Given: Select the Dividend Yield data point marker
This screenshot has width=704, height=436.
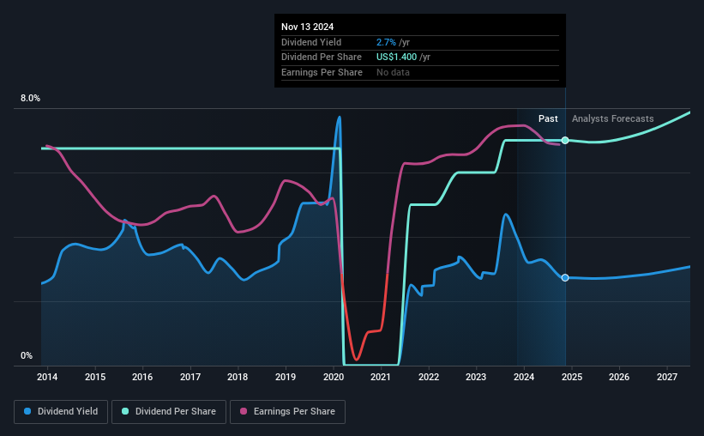Looking at the screenshot, I should tap(565, 278).
